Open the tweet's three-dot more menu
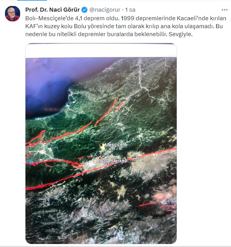 (224, 10)
